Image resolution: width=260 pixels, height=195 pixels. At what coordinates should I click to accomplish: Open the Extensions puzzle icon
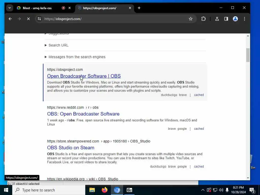[203, 19]
